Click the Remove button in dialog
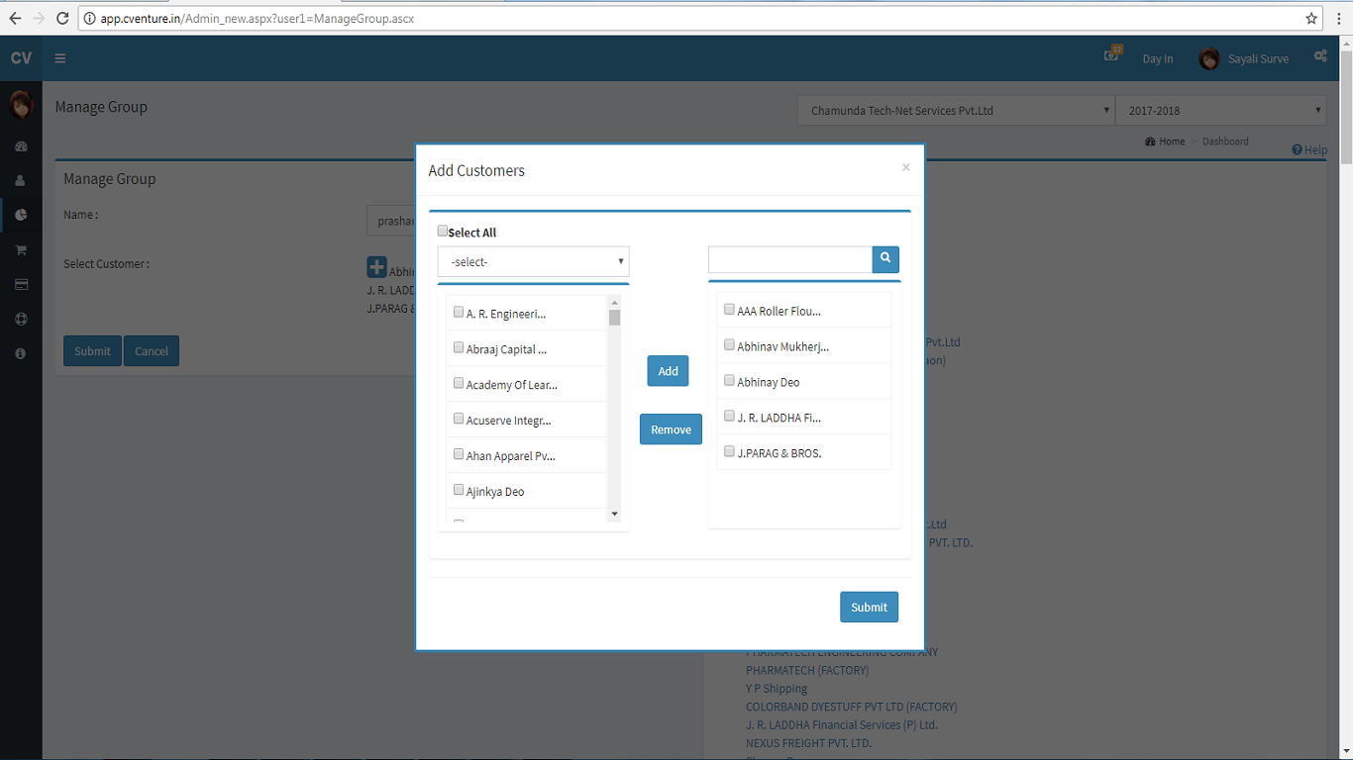This screenshot has width=1353, height=760. coord(671,429)
